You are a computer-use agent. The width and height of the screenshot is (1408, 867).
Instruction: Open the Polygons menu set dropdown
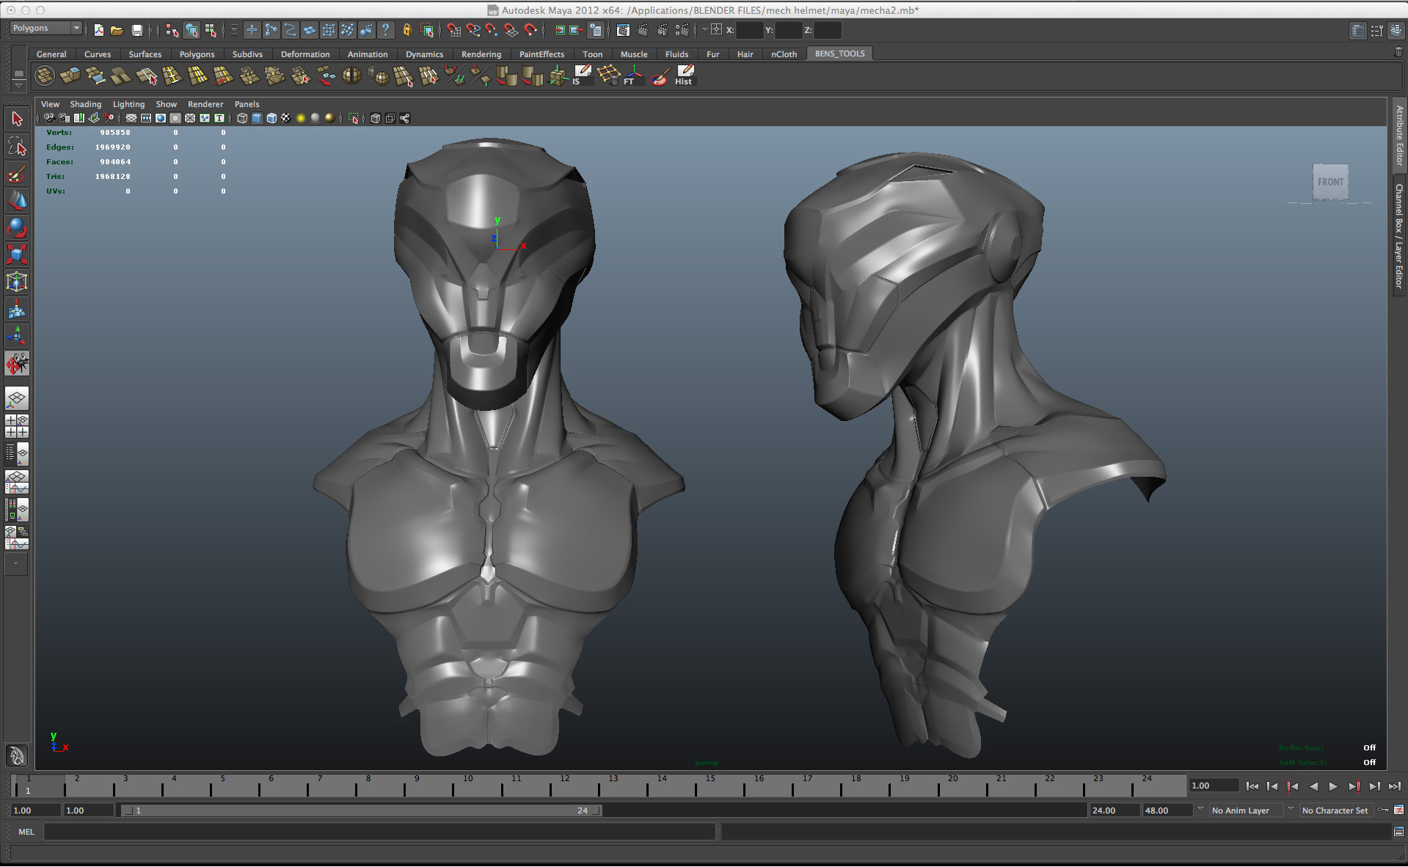45,28
